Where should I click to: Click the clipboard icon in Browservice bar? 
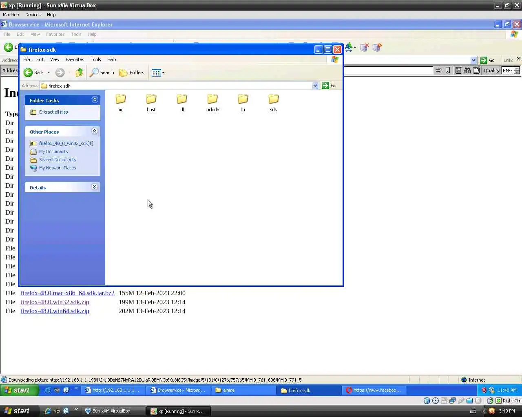coord(476,70)
